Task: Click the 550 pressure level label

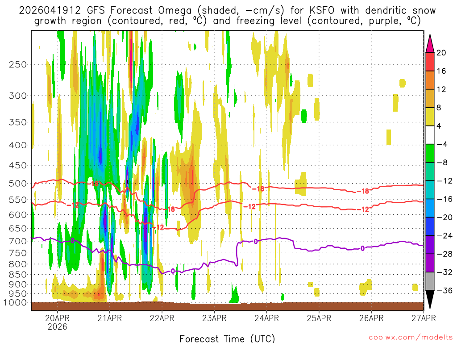Action: (18, 200)
